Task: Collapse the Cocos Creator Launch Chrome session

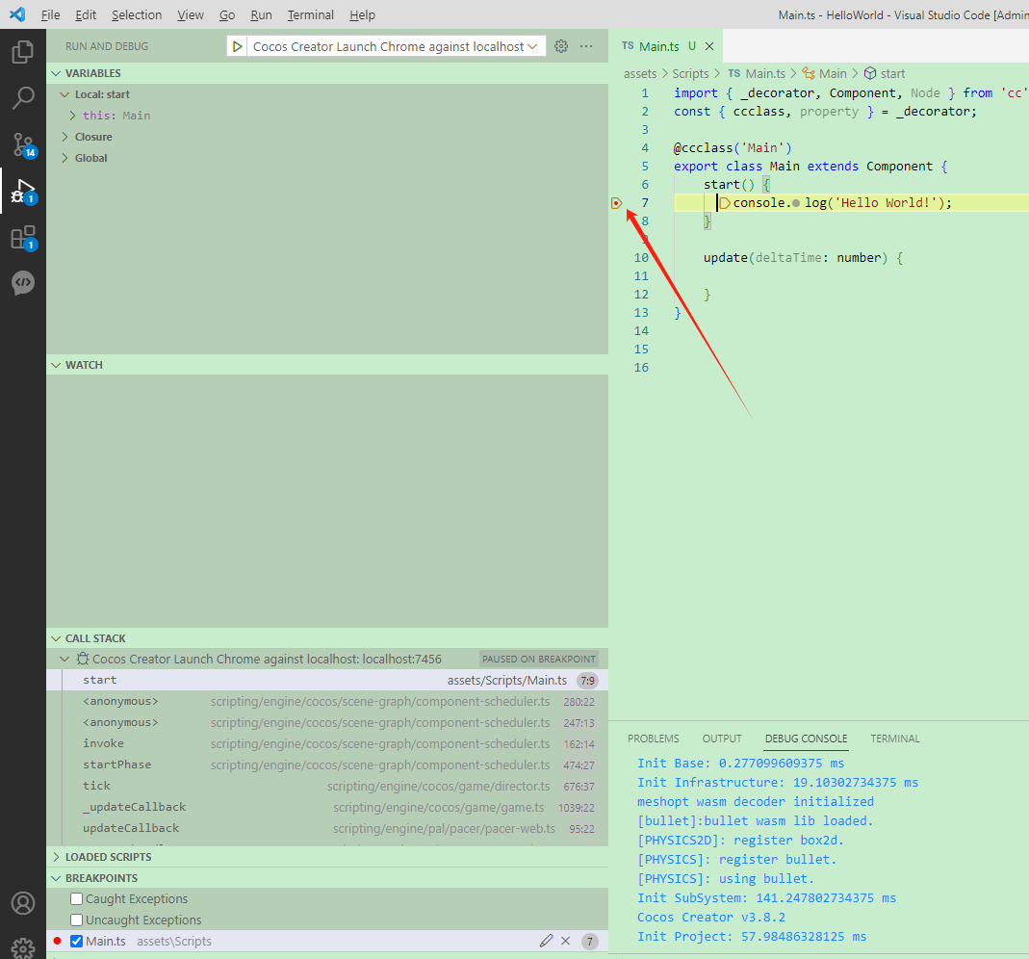Action: point(64,659)
